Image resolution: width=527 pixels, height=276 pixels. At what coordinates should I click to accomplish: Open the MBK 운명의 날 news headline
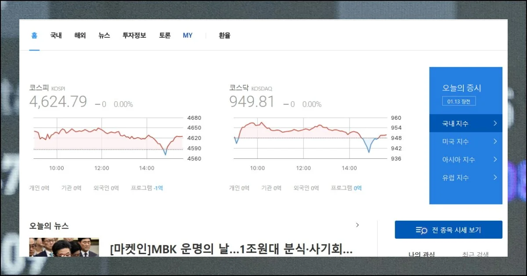pyautogui.click(x=231, y=249)
